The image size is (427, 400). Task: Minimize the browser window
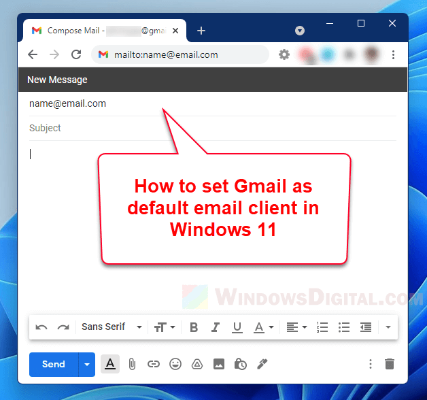[330, 23]
